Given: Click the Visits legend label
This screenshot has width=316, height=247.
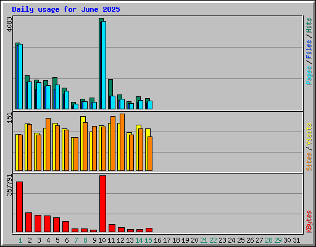Looking at the screenshot, I should 309,135.
